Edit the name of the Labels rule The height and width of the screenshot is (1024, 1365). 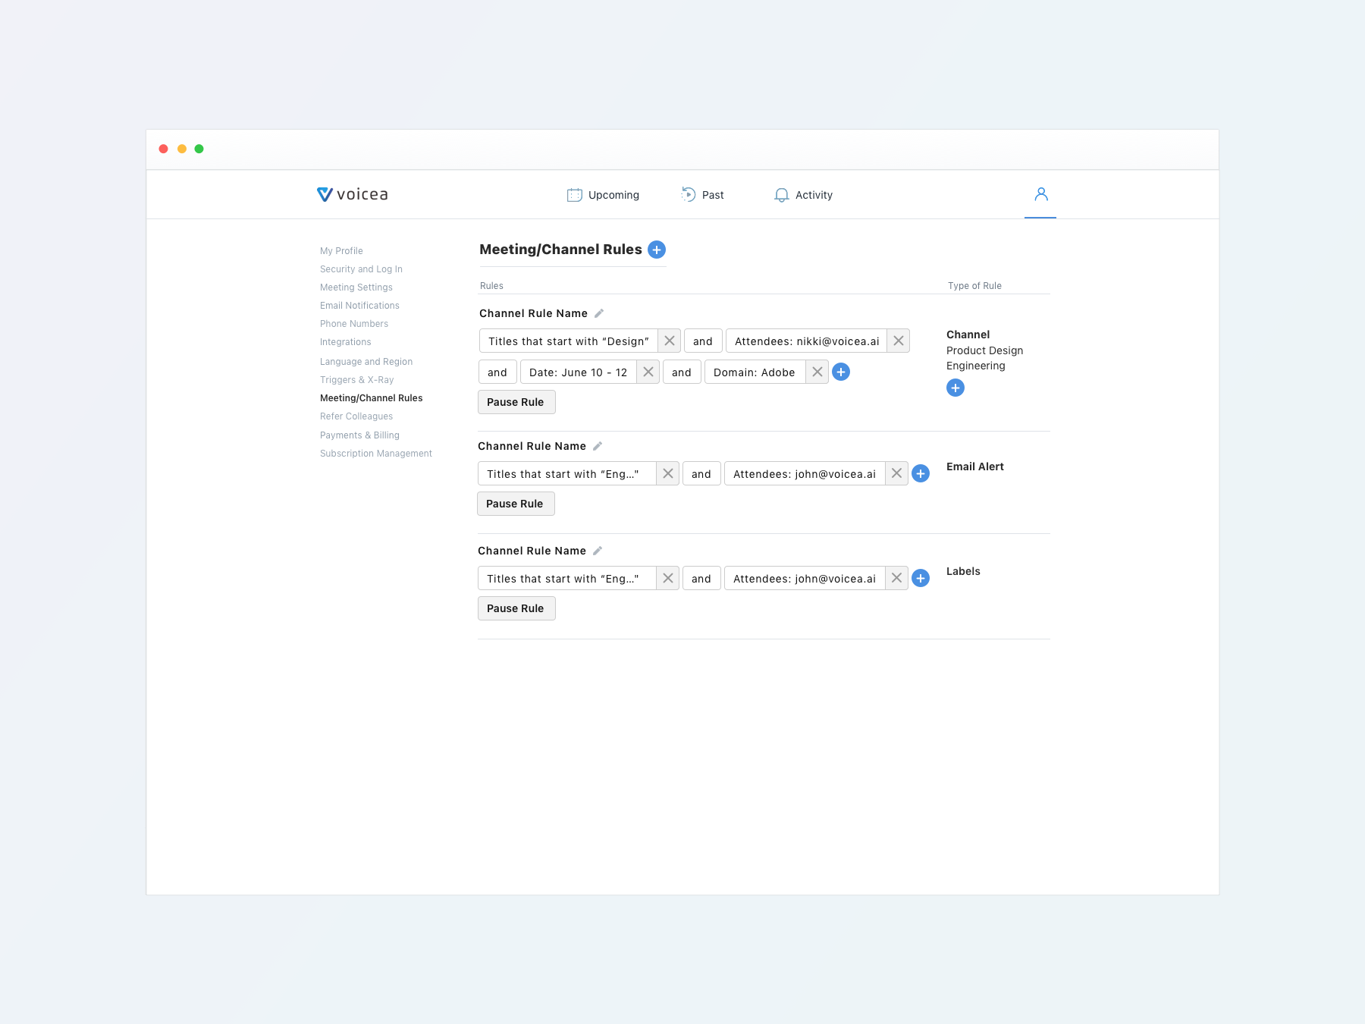597,551
